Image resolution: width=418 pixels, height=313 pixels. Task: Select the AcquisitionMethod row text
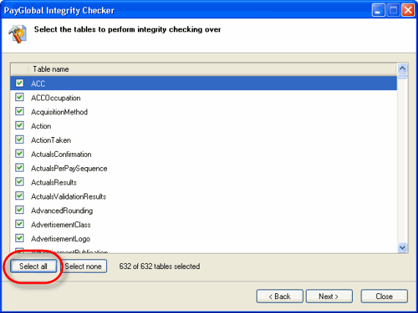pyautogui.click(x=59, y=112)
